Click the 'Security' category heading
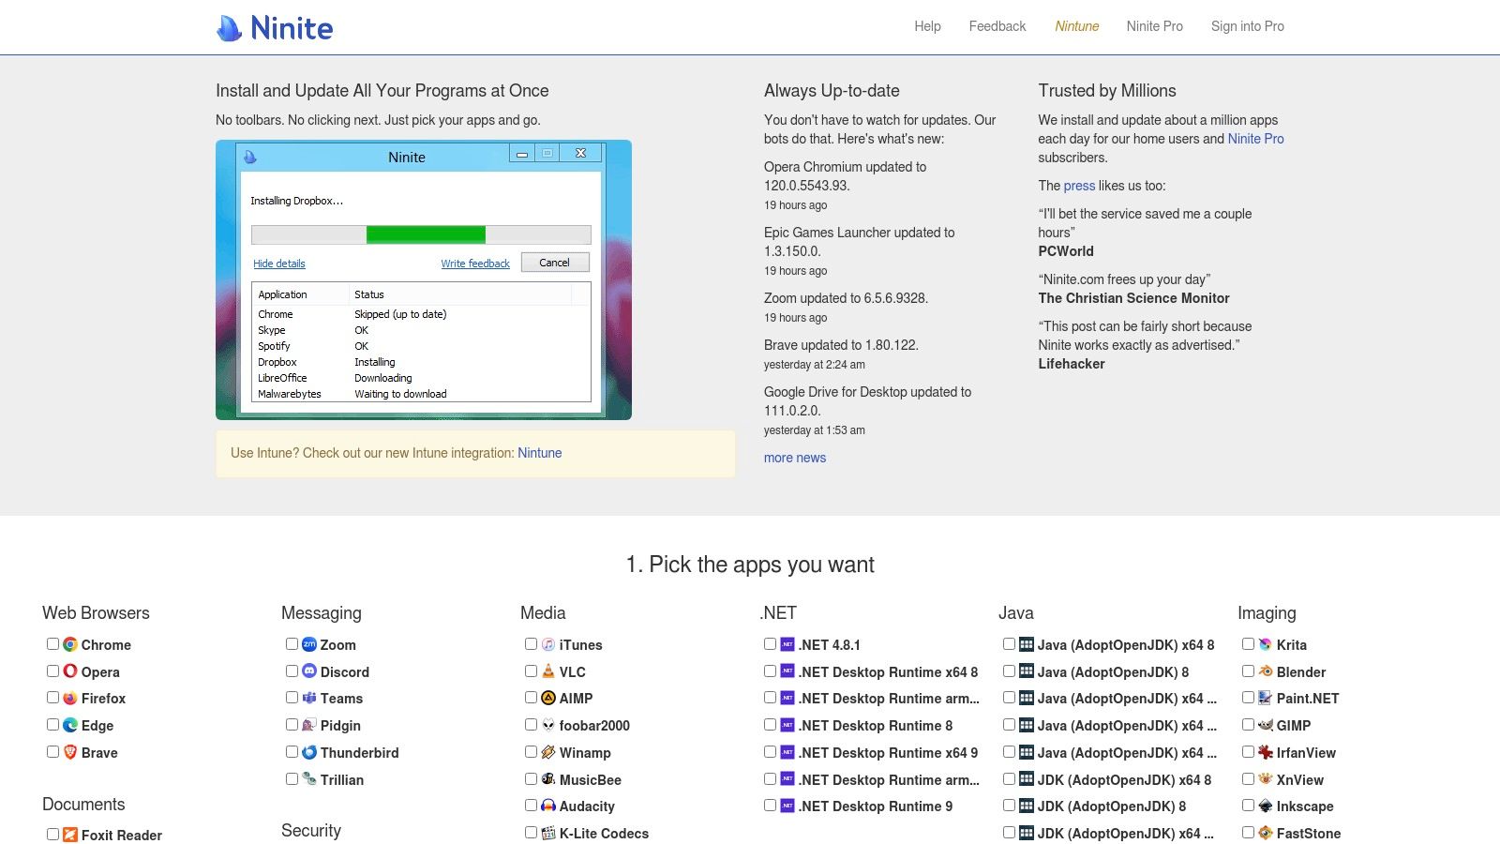The image size is (1500, 844). point(311,830)
